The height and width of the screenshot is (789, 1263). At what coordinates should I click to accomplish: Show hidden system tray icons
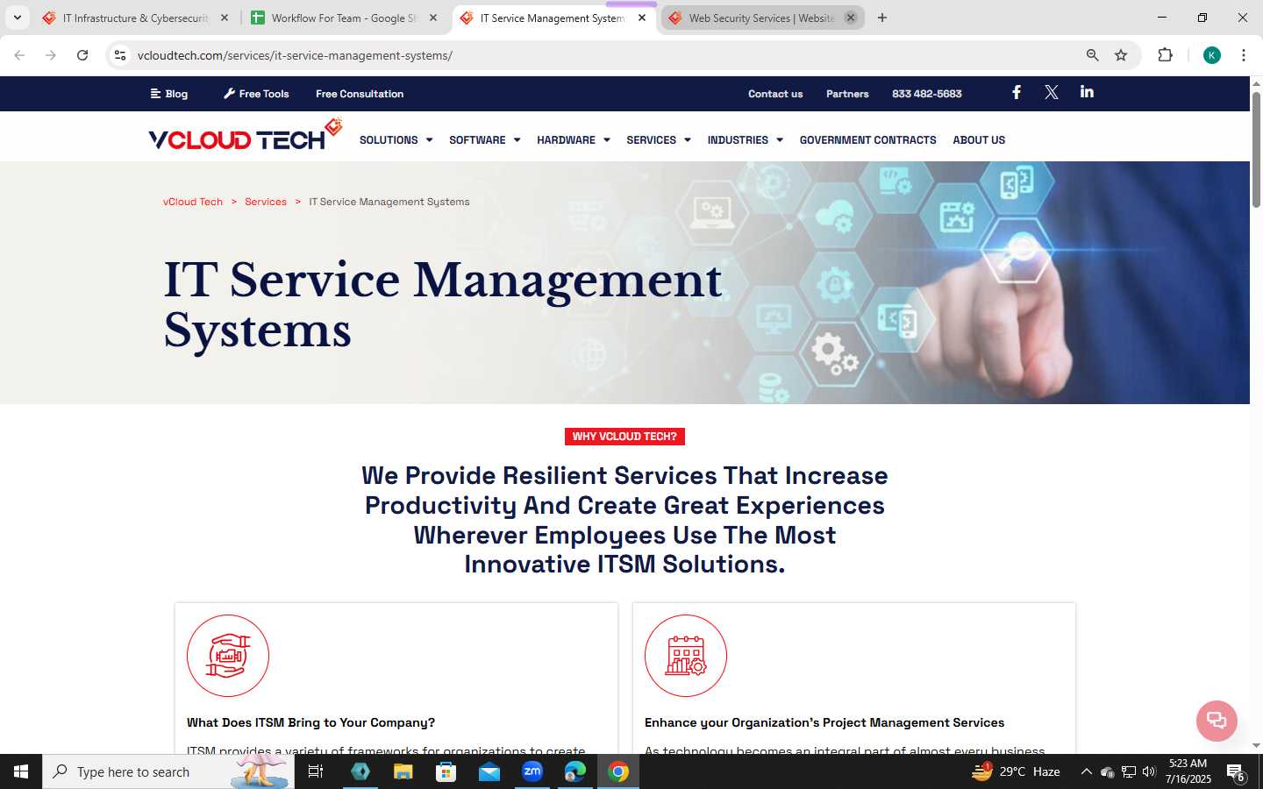[x=1086, y=771]
